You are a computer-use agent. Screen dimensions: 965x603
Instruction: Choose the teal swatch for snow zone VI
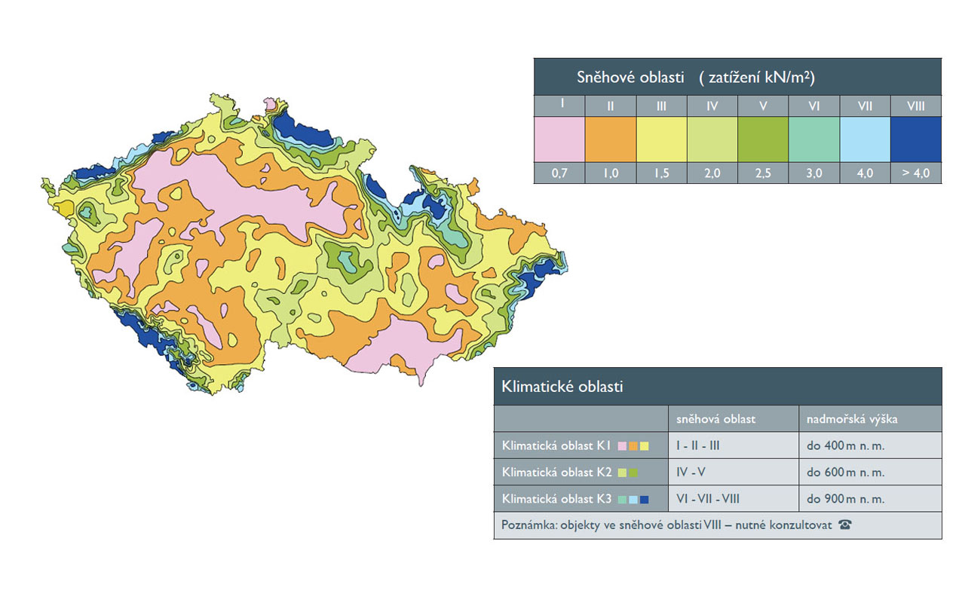click(813, 139)
